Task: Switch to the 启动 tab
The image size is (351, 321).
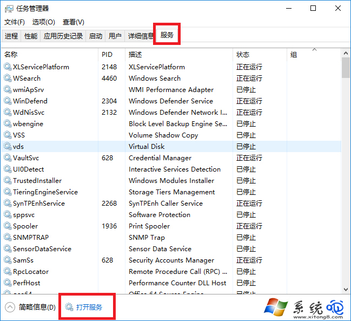Action: point(96,36)
